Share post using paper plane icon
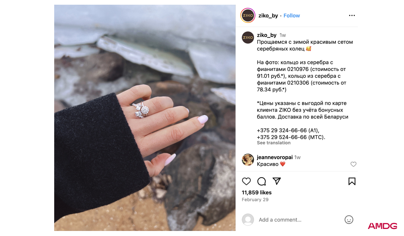 (x=277, y=181)
